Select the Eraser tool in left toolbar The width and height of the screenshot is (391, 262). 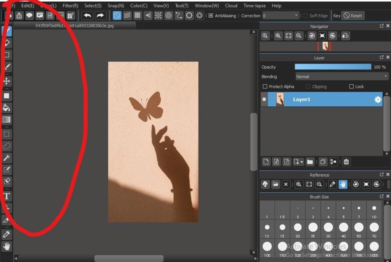click(7, 43)
